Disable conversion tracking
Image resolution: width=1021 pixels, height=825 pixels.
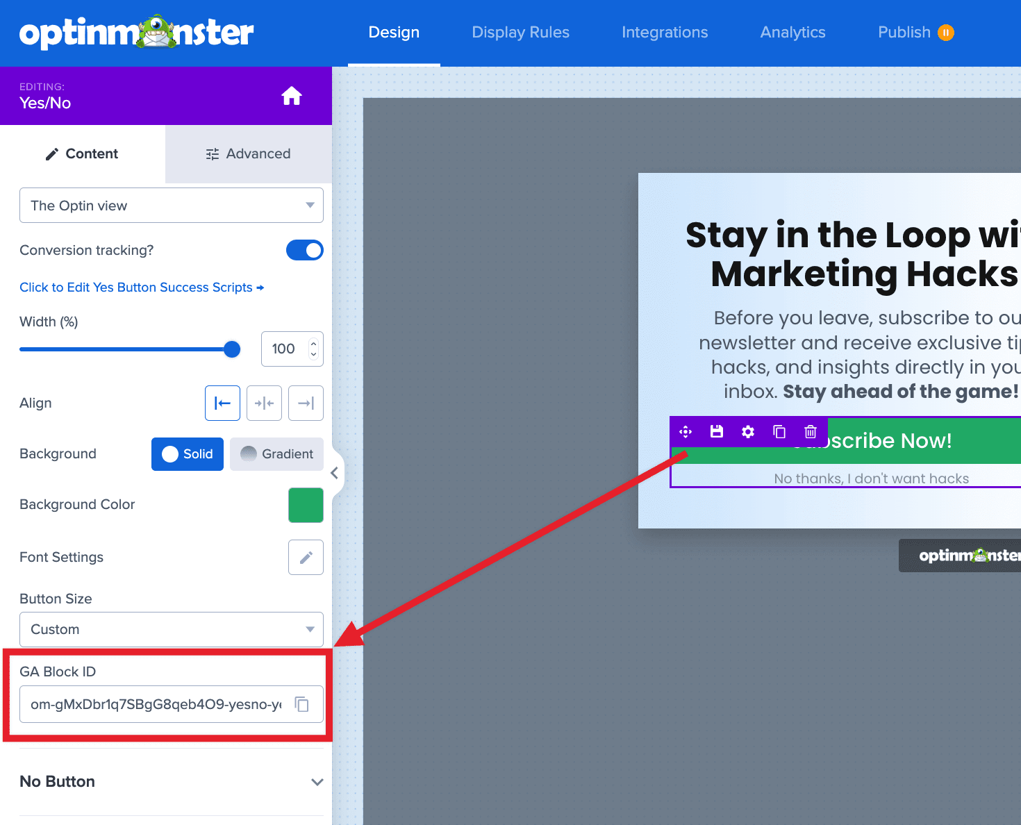pyautogui.click(x=304, y=250)
